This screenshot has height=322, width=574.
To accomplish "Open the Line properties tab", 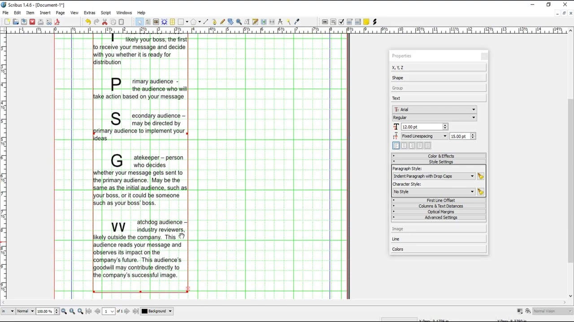I will click(x=439, y=239).
